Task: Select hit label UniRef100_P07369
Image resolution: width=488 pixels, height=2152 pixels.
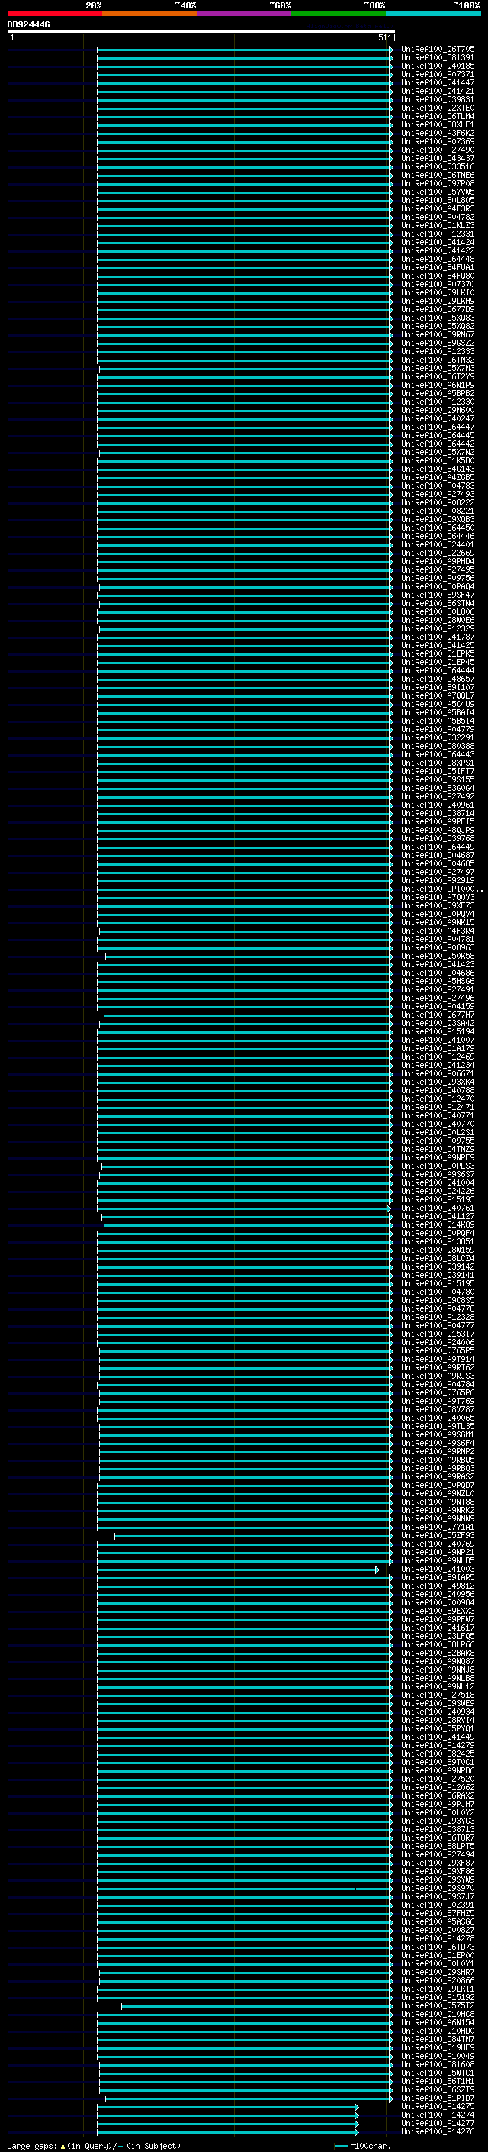Action: coord(438,142)
